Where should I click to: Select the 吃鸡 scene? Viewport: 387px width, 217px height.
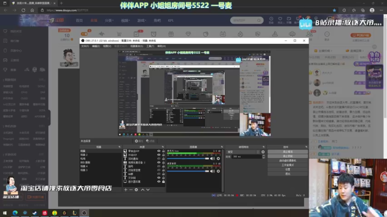click(100, 159)
